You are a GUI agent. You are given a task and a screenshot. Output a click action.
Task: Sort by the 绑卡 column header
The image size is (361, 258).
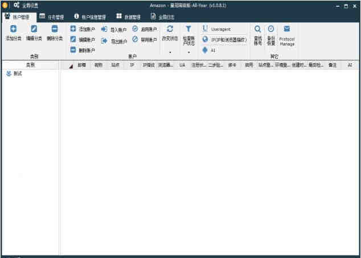coord(232,65)
